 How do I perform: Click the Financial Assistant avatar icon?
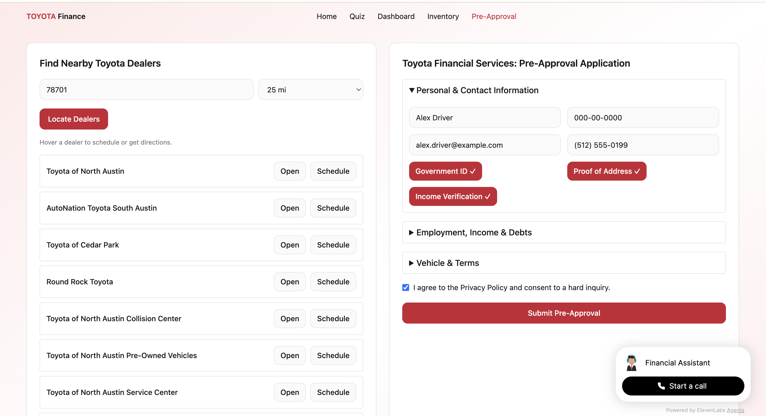point(631,363)
